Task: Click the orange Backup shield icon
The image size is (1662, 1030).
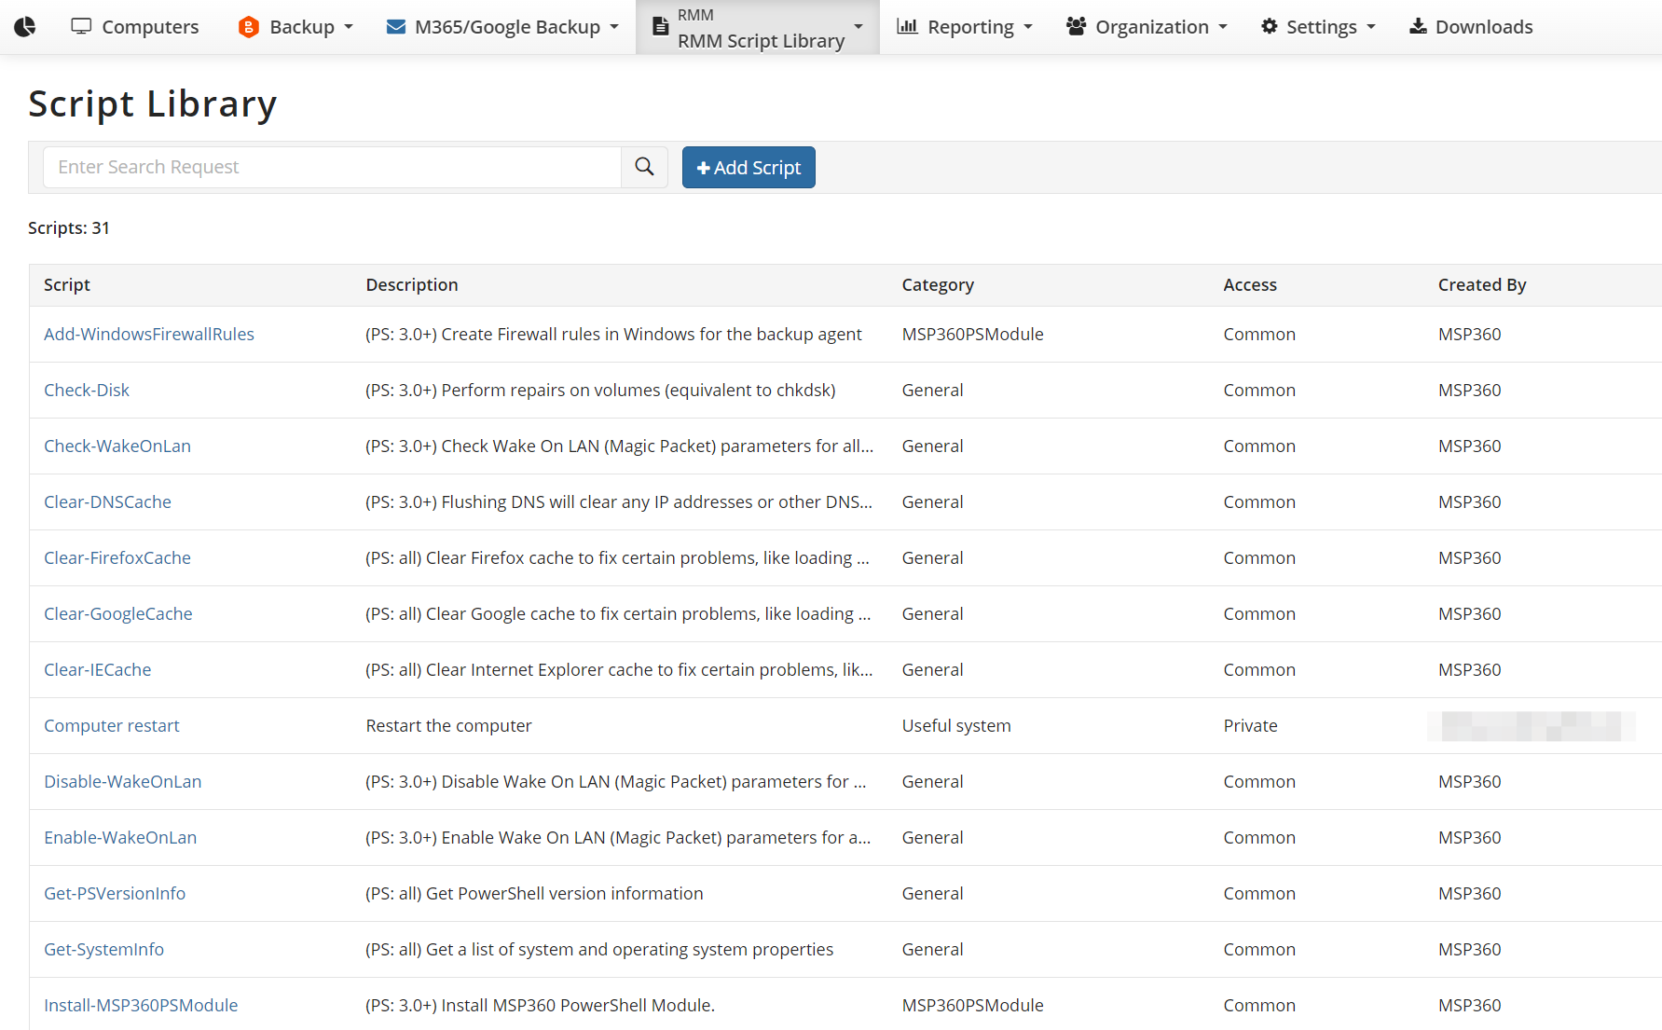Action: point(248,27)
